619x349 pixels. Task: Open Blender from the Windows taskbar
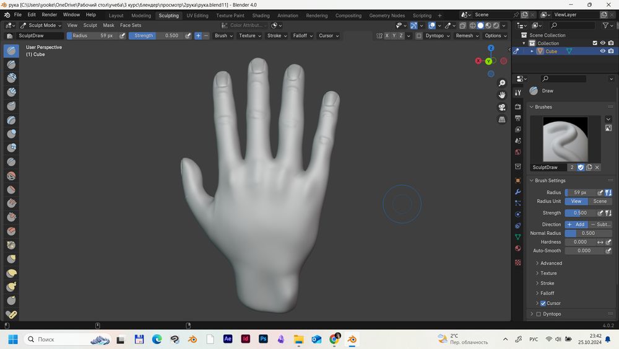tap(352, 339)
